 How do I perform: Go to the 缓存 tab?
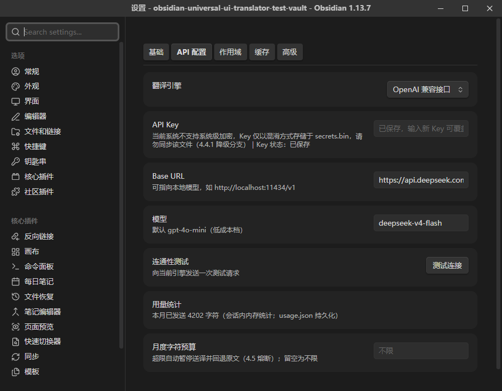[262, 52]
